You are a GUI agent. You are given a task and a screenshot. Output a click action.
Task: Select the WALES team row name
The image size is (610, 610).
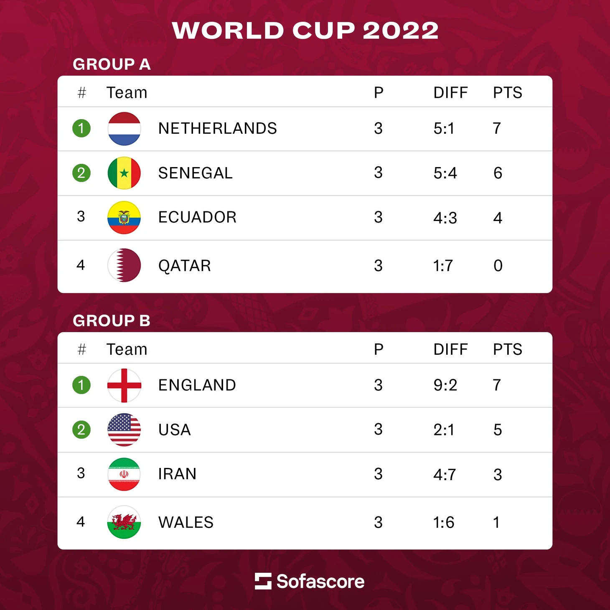point(186,522)
